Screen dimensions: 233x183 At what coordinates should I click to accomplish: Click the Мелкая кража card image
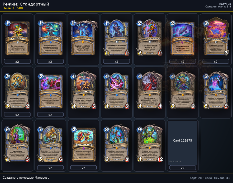click(x=17, y=38)
